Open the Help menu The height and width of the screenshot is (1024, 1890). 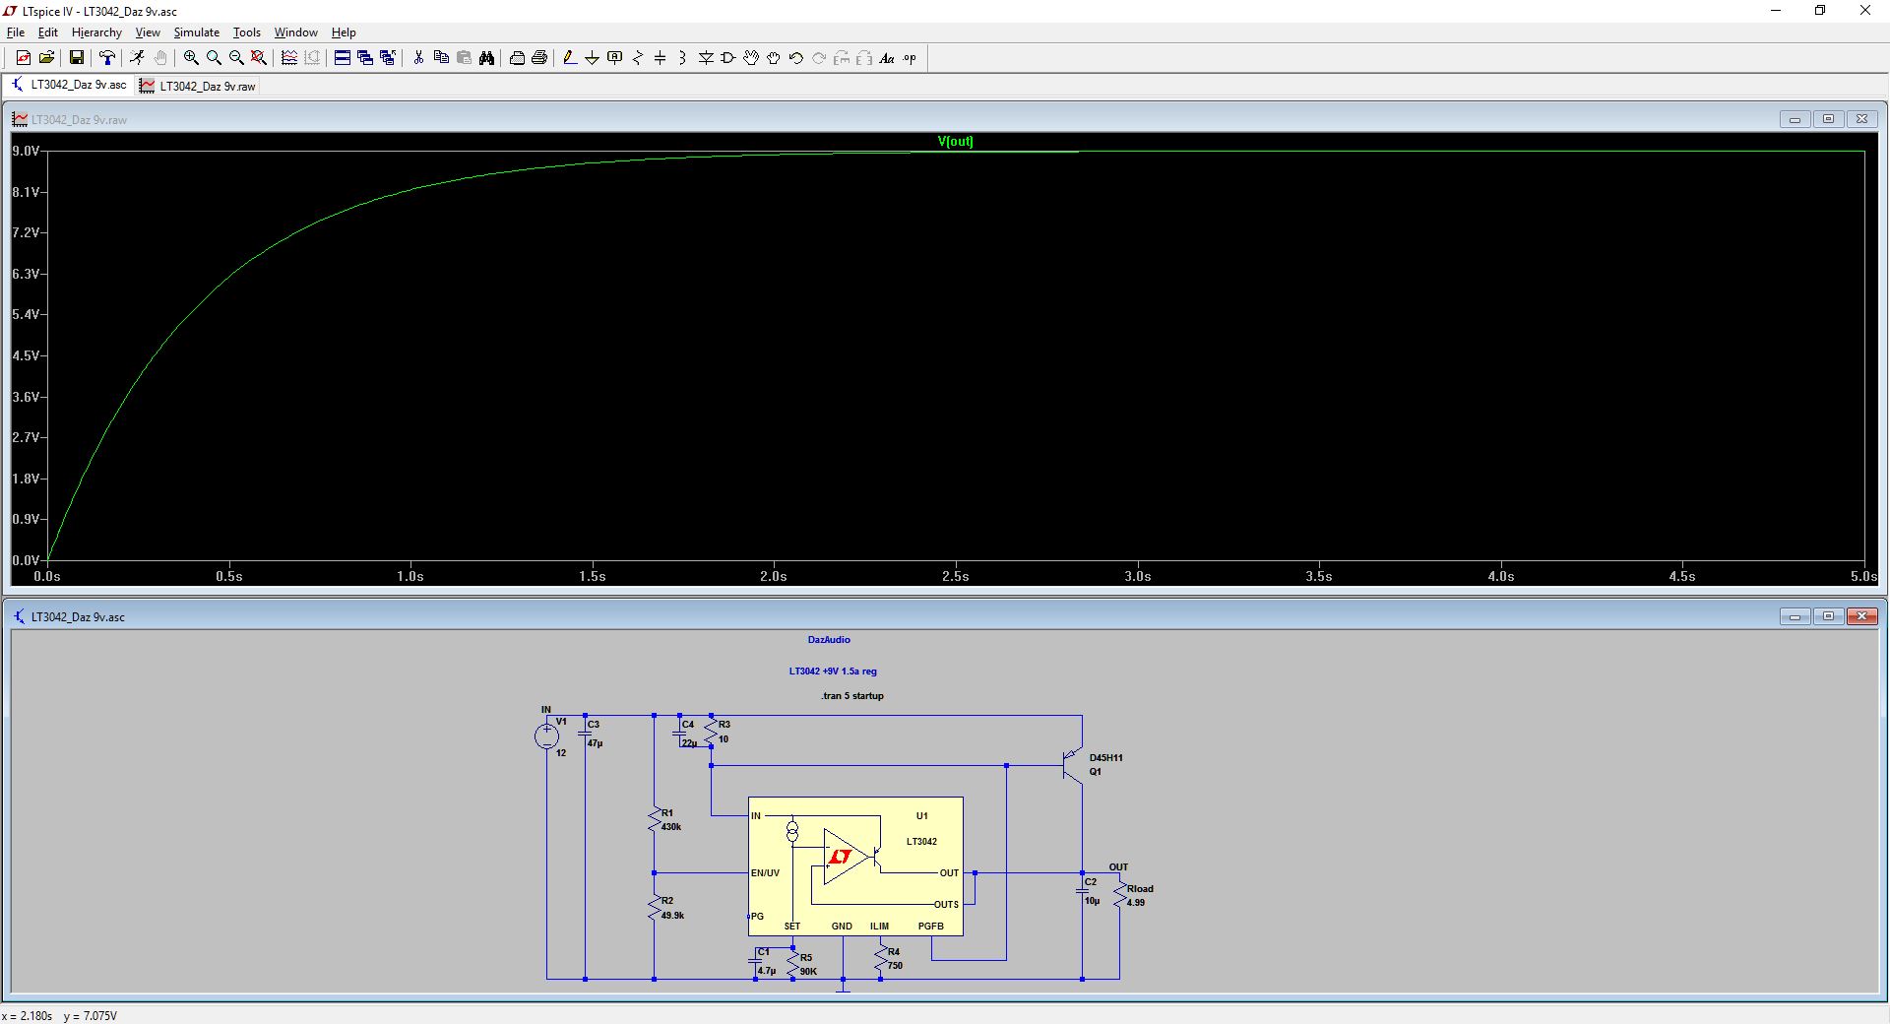344,32
